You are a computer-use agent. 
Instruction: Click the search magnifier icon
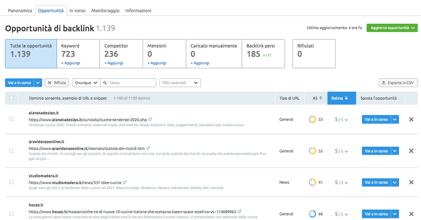(x=105, y=83)
